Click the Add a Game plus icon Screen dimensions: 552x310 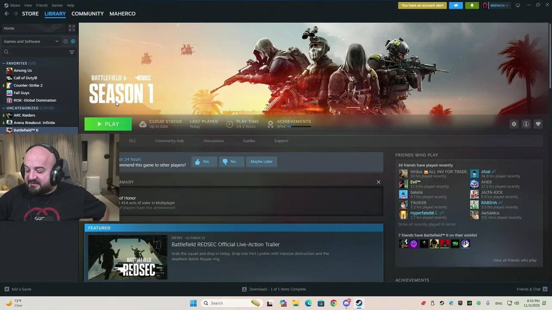(x=7, y=289)
